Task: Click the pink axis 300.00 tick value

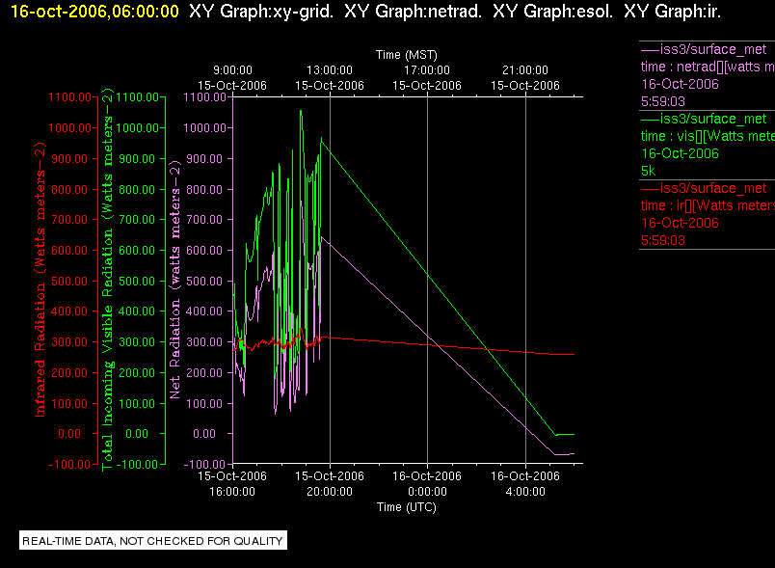Action: (x=204, y=341)
